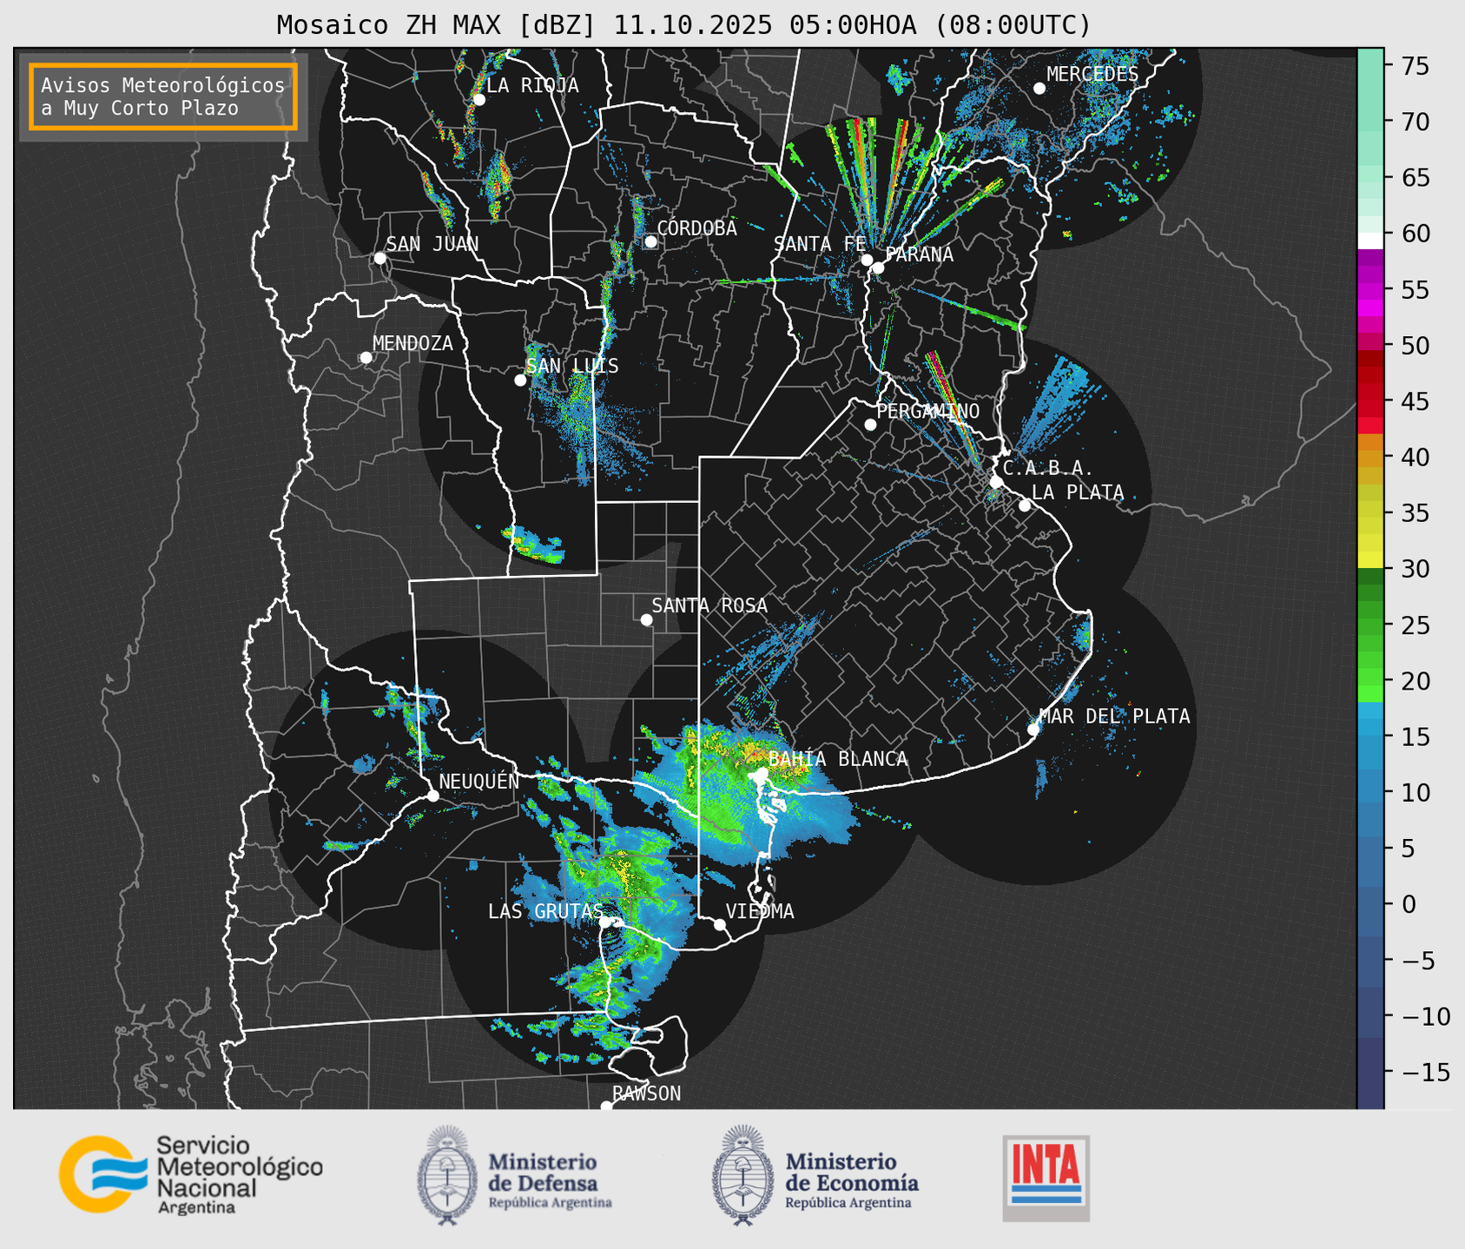This screenshot has width=1465, height=1249.
Task: Click the La Rioja city label
Action: click(532, 85)
